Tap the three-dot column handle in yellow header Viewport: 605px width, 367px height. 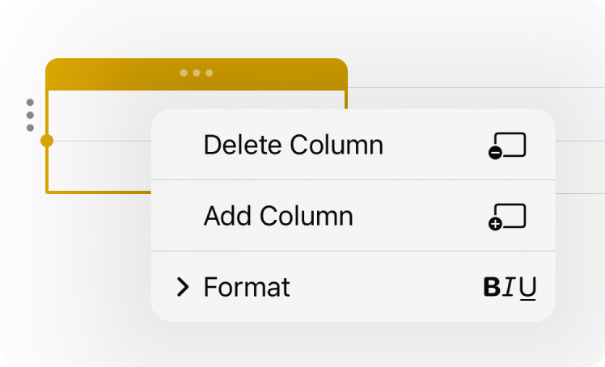[197, 73]
